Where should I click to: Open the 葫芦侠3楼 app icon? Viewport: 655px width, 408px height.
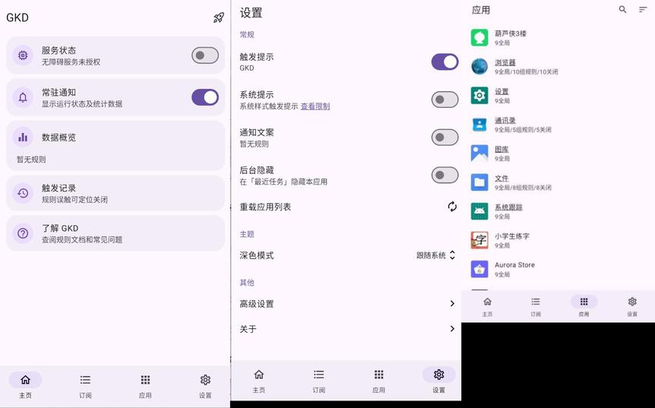[x=479, y=37]
